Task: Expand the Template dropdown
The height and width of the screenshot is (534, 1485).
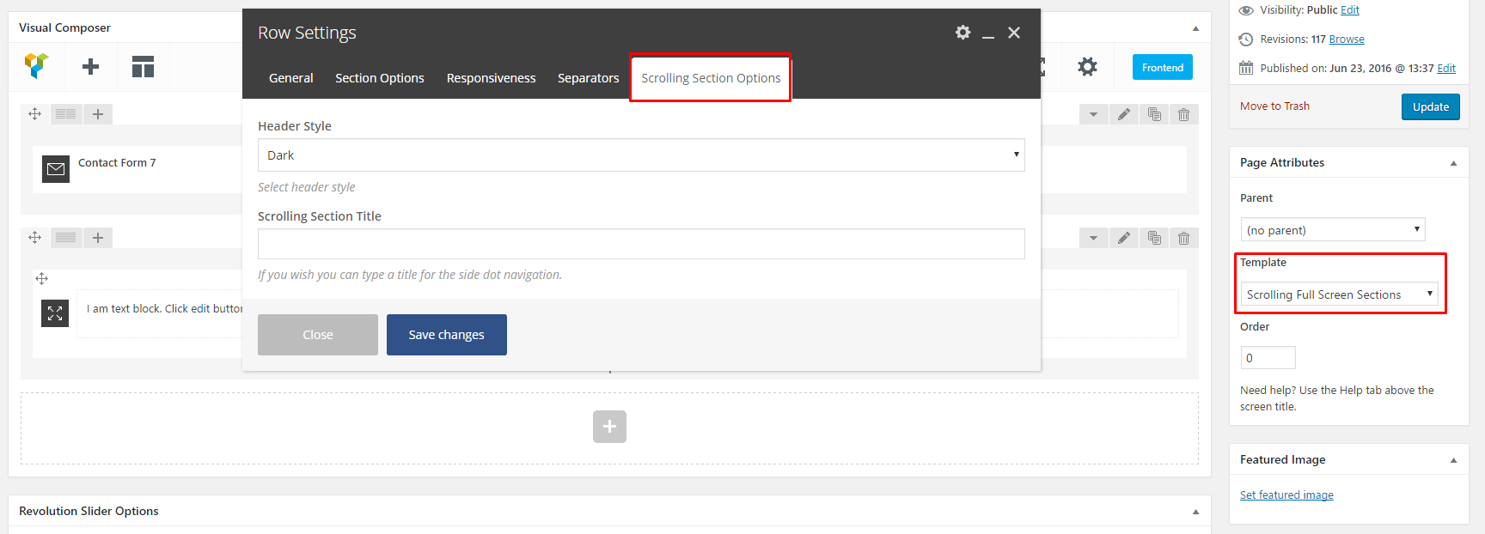Action: (1339, 294)
